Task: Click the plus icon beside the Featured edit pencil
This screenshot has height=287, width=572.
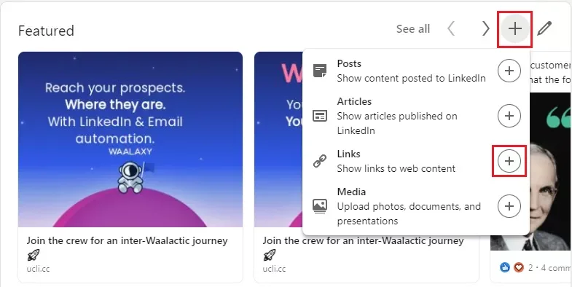Action: tap(514, 28)
